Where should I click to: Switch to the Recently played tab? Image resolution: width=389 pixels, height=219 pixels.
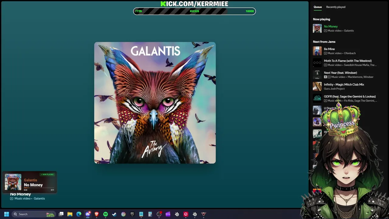click(336, 7)
